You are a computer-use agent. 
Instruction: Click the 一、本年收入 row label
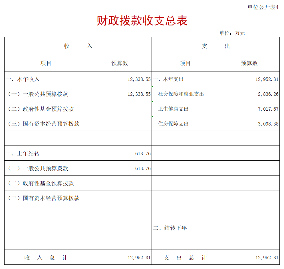[23, 79]
